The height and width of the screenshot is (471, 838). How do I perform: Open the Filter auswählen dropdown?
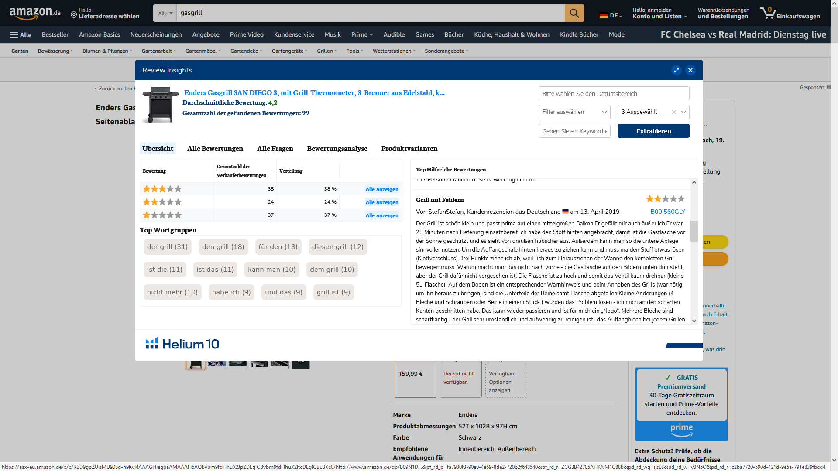click(574, 112)
